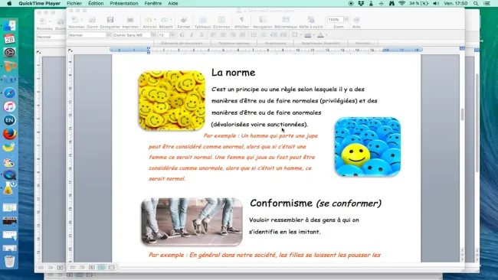Open the Édition menu

tap(96, 4)
